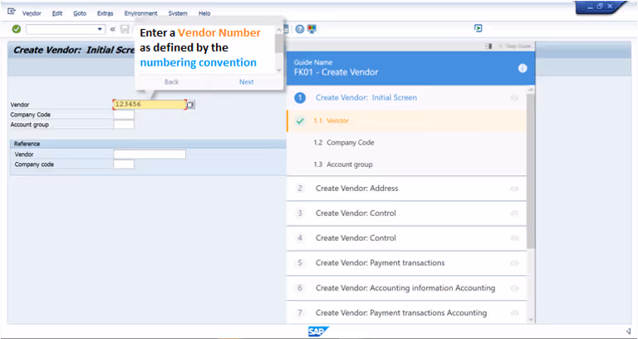Click the Reference Vendor input field

[x=150, y=155]
